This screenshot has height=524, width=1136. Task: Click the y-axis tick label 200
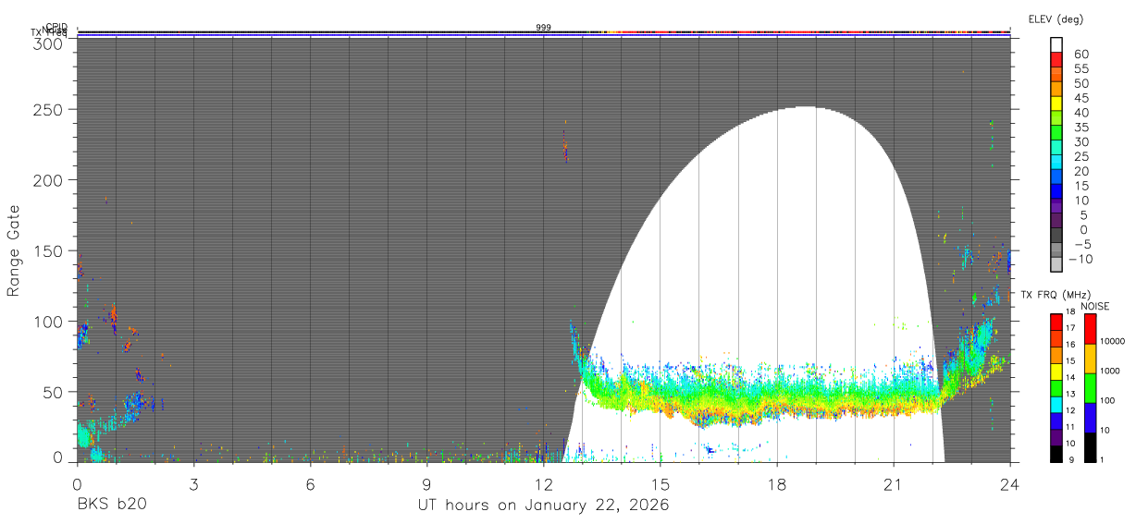tap(47, 179)
